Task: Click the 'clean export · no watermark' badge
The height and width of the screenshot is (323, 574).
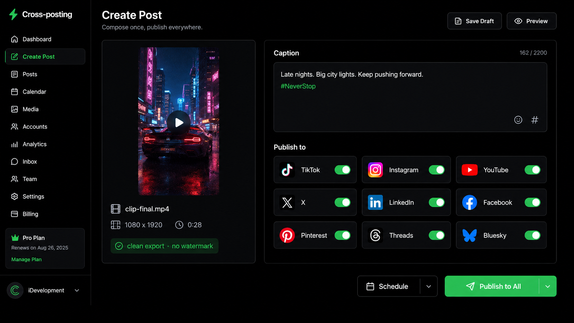Action: click(164, 246)
